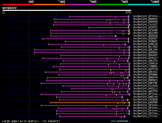
Task: Select the UniRef100_Q86AY8 label
Action: coord(145,78)
